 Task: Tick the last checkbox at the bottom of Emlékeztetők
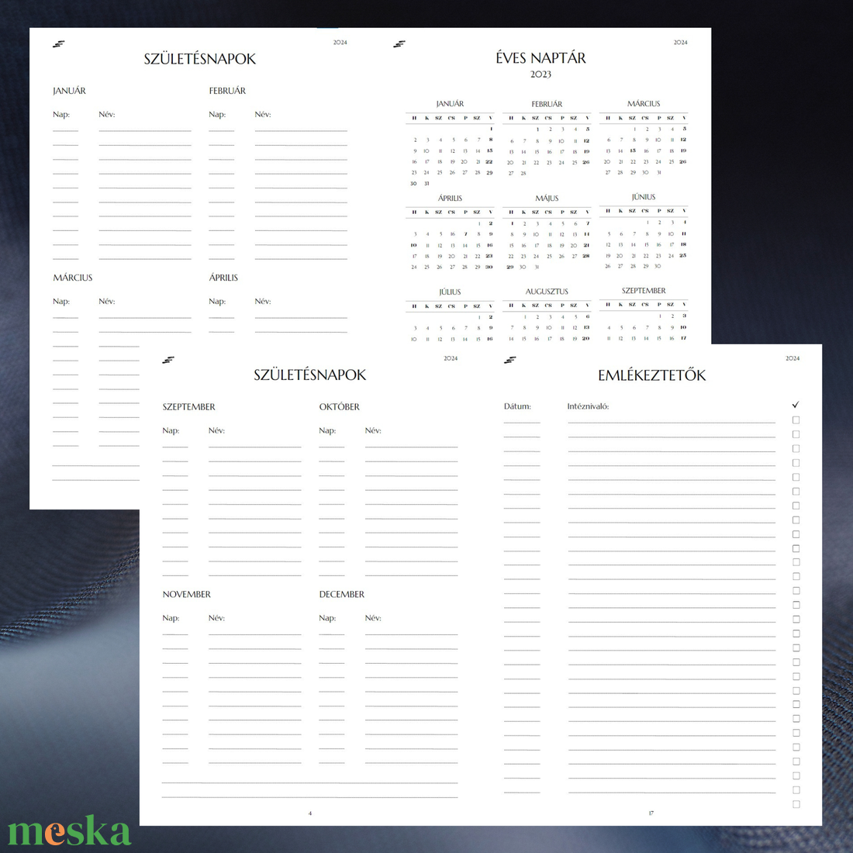(796, 804)
